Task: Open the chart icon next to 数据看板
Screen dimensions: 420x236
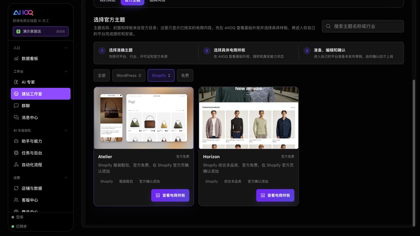Action: click(16, 59)
